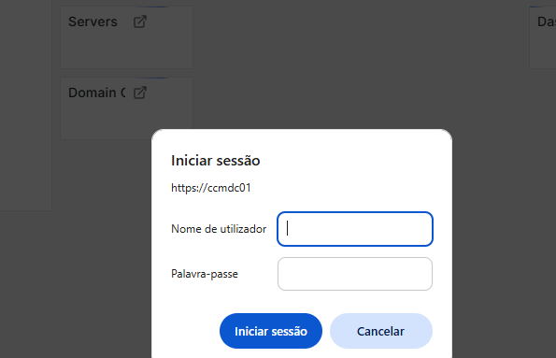Image resolution: width=556 pixels, height=358 pixels.
Task: Click into the Palavra-passe password field
Action: [x=355, y=274]
